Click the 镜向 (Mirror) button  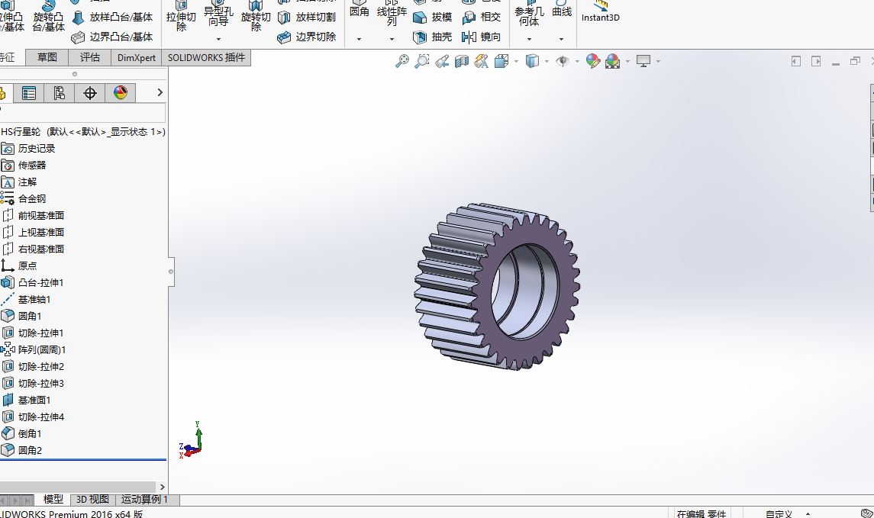[x=482, y=37]
